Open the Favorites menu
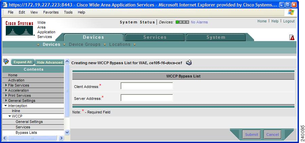The image size is (305, 143). pyautogui.click(x=51, y=12)
